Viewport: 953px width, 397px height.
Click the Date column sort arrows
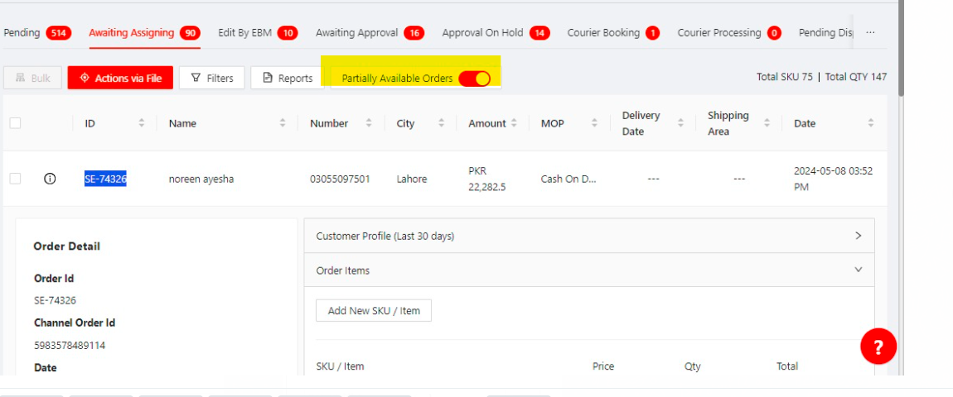(x=871, y=123)
